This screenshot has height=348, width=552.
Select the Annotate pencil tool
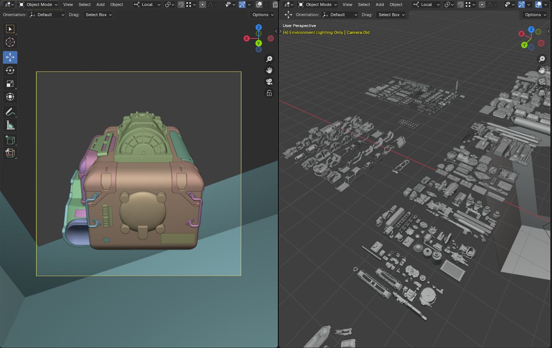pyautogui.click(x=10, y=112)
